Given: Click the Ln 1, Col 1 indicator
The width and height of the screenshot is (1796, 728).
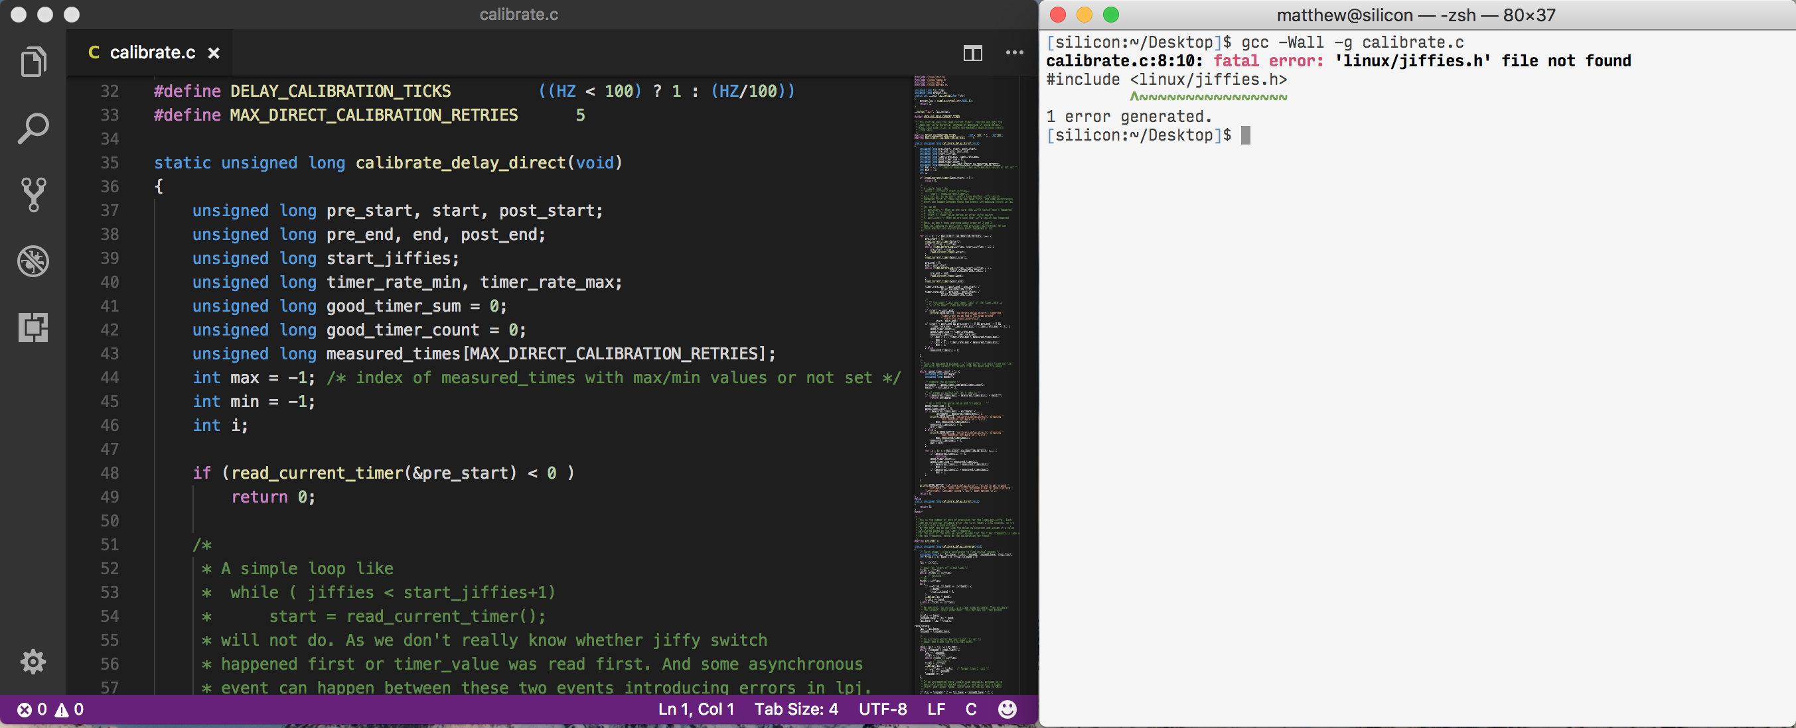Looking at the screenshot, I should pos(696,709).
